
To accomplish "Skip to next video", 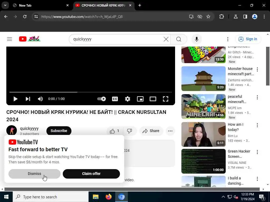I will coord(28,99).
